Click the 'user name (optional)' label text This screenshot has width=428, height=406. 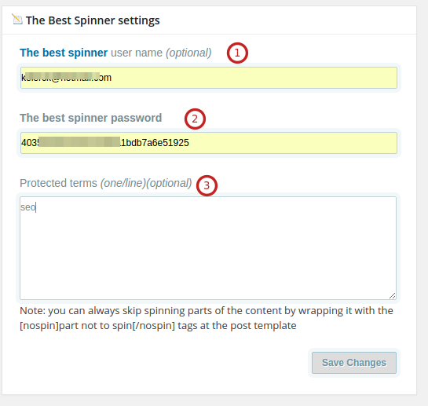point(161,53)
